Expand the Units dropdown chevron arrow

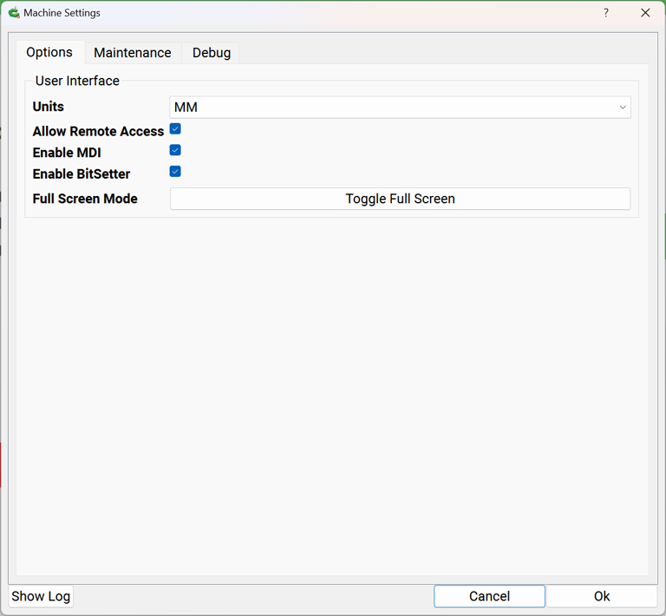622,108
